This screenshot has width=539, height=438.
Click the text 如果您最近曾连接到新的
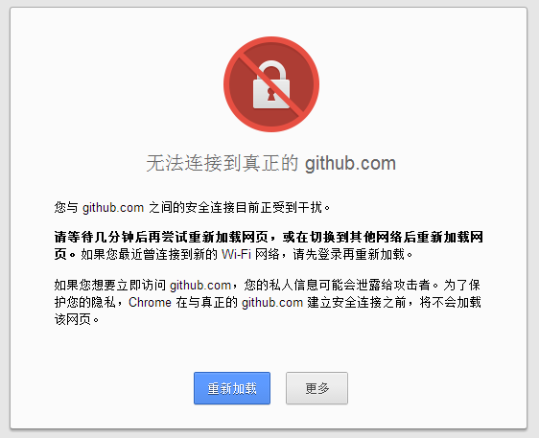pyautogui.click(x=149, y=254)
